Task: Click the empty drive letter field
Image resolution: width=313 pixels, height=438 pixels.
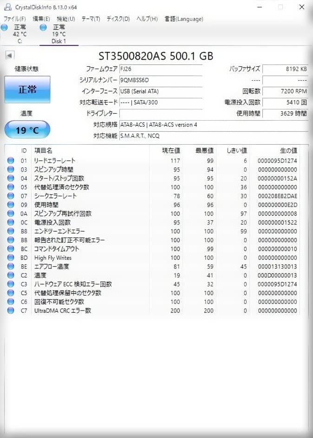Action: point(161,113)
